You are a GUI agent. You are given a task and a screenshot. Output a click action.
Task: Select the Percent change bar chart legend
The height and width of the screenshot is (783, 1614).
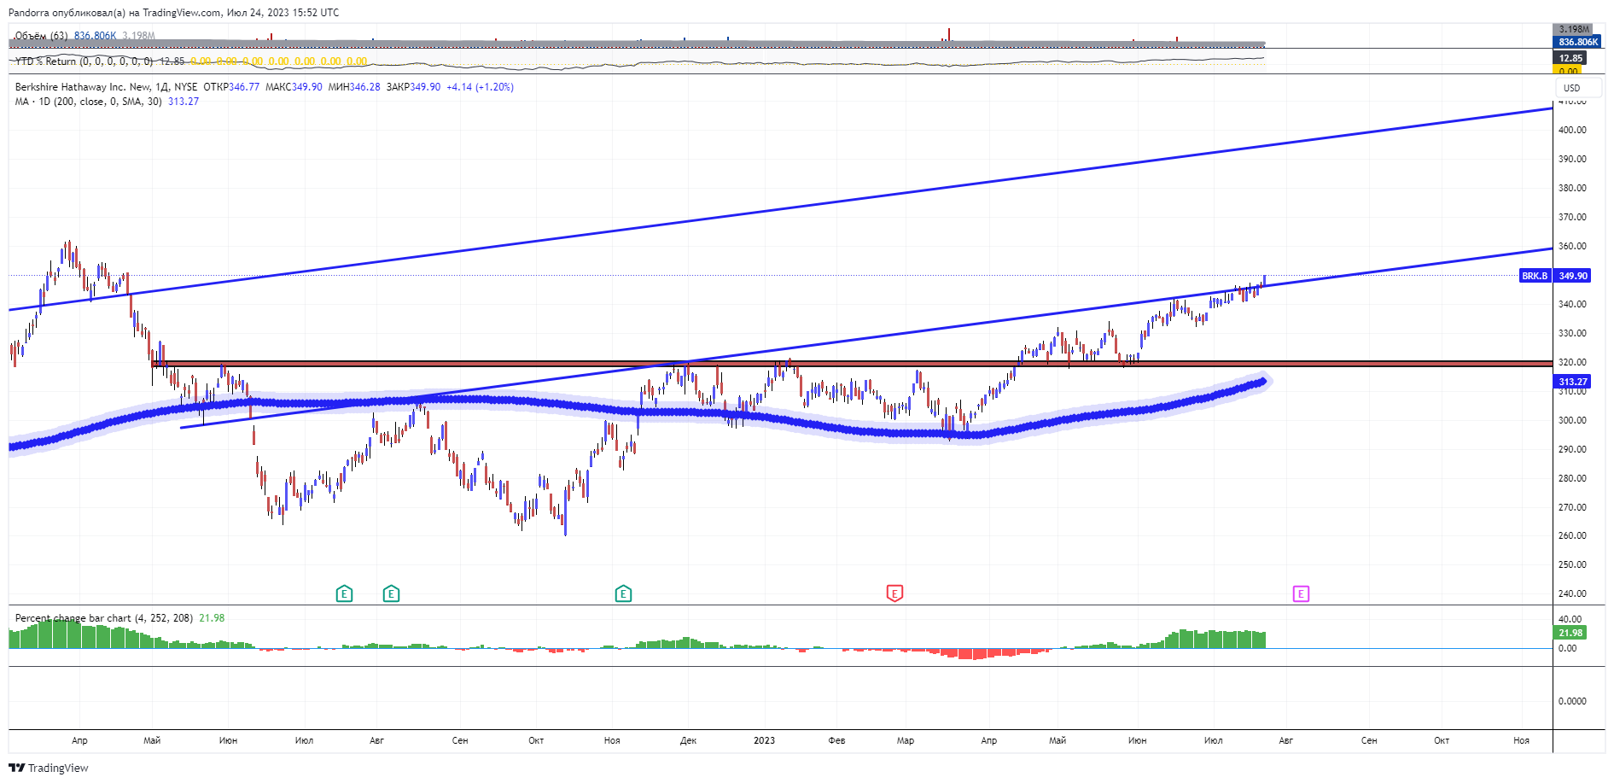click(x=103, y=618)
